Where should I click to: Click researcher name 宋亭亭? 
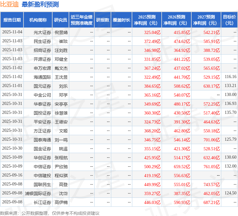pyautogui.click(x=61, y=104)
